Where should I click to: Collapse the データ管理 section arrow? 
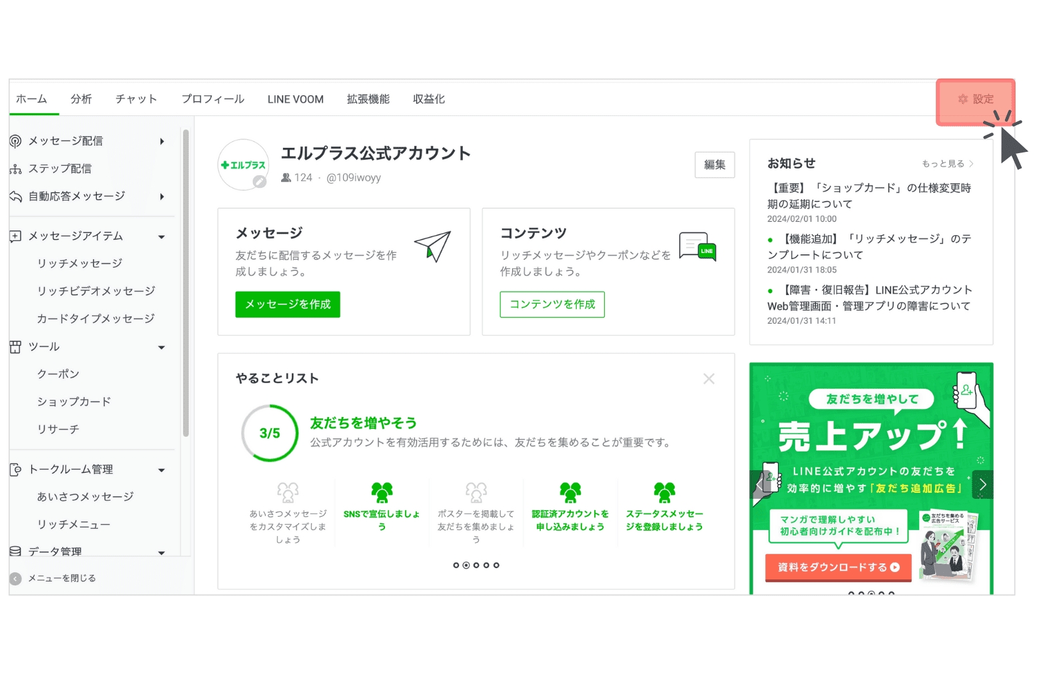[162, 553]
